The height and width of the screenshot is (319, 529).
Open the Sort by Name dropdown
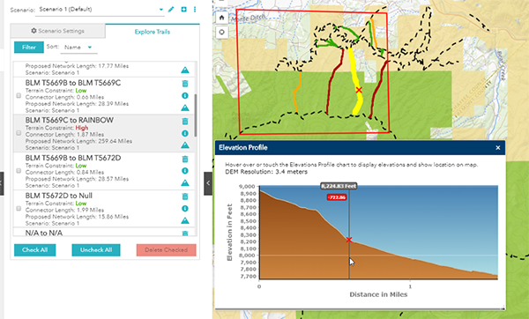(78, 48)
